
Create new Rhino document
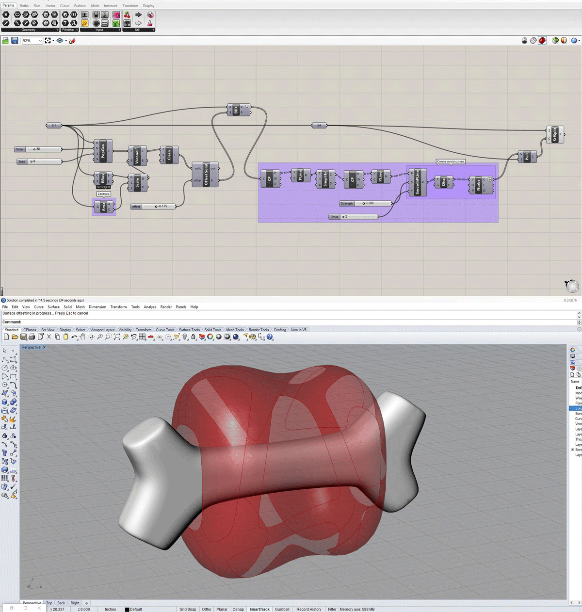pyautogui.click(x=6, y=337)
